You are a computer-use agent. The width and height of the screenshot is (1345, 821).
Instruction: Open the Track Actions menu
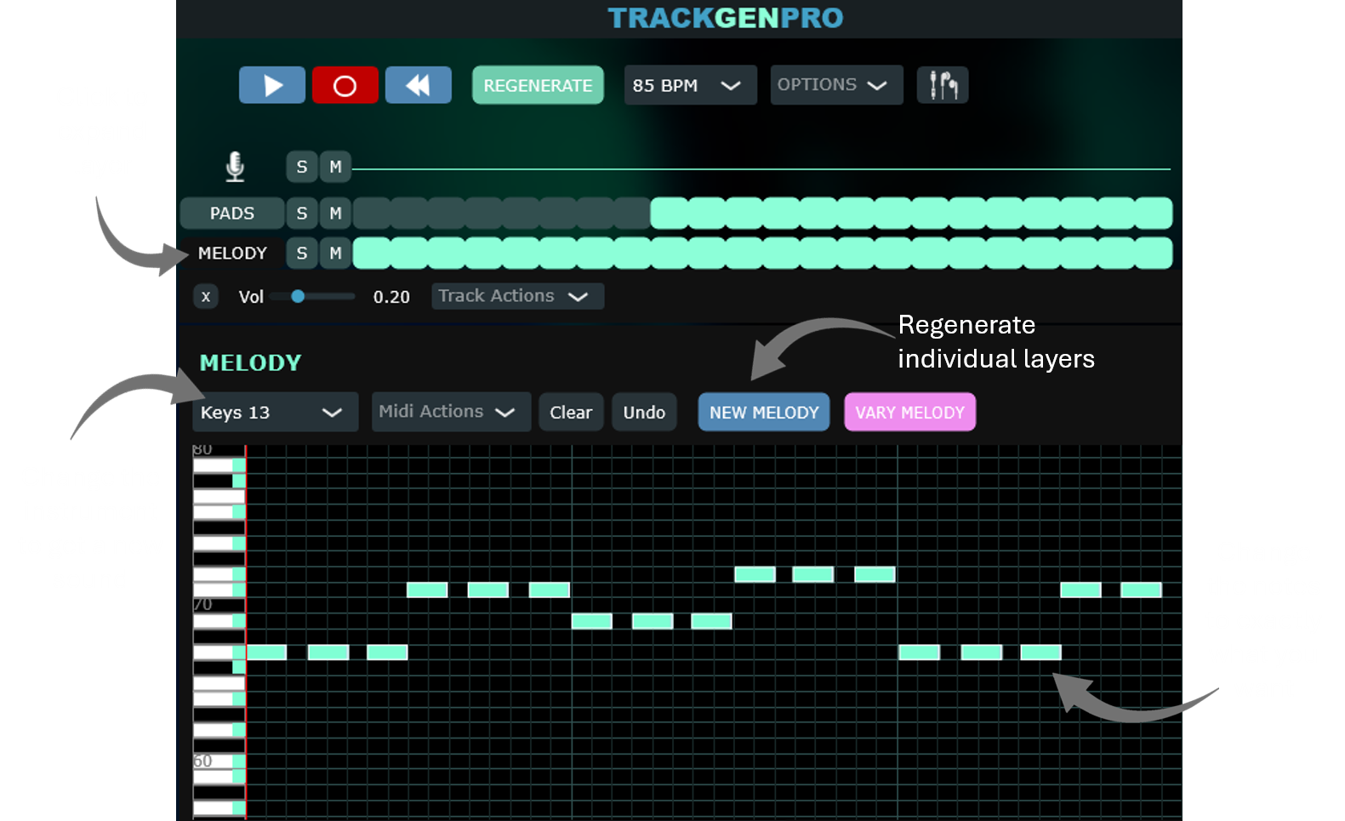516,296
